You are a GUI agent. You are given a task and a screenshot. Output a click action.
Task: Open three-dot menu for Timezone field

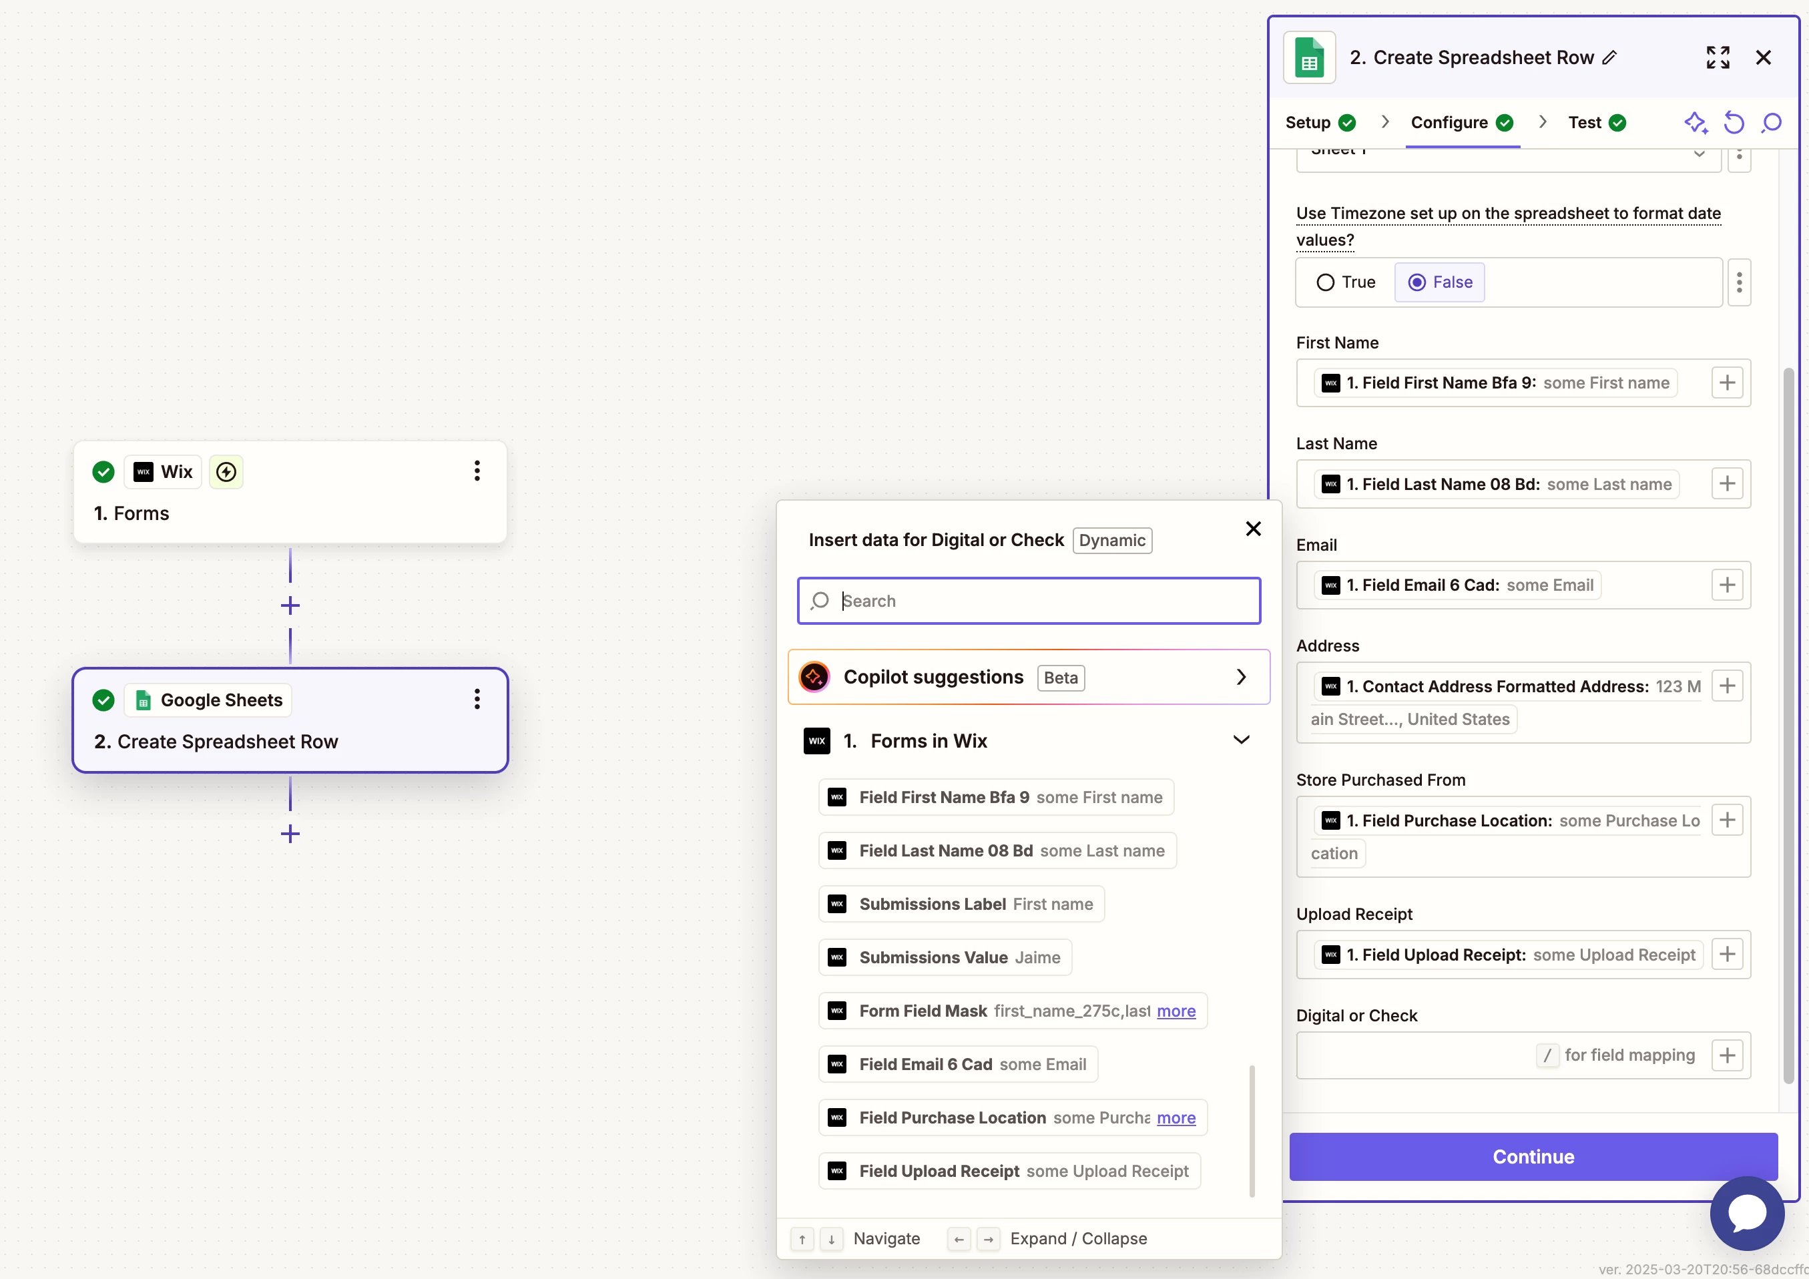point(1739,282)
